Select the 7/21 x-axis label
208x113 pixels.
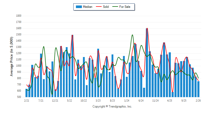(x=41, y=100)
